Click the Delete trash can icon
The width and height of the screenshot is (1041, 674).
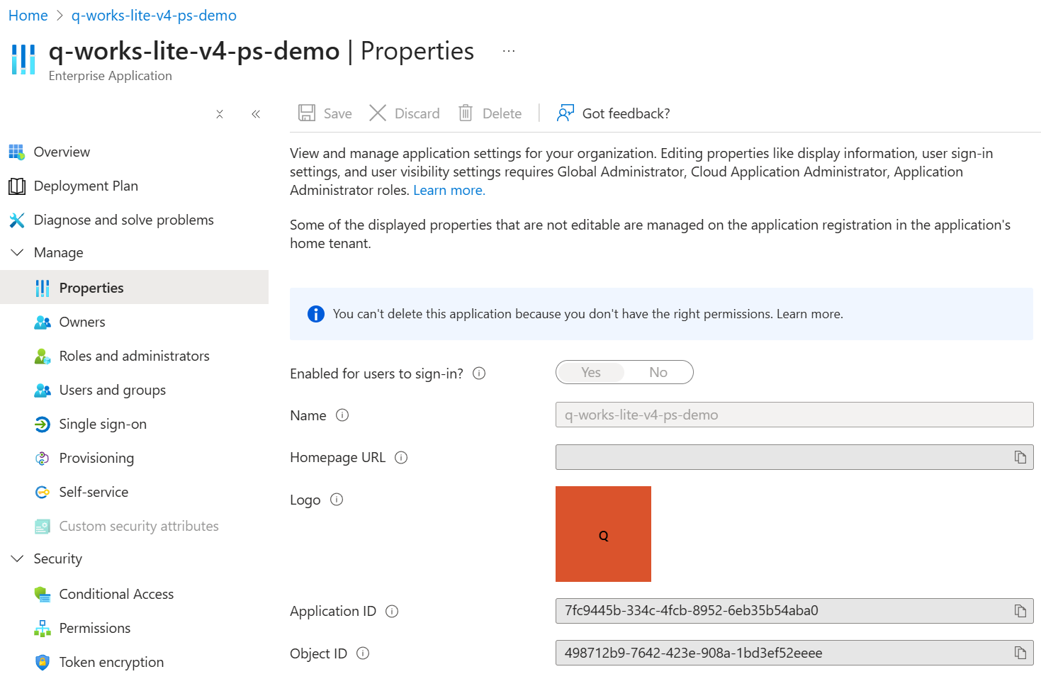tap(466, 113)
